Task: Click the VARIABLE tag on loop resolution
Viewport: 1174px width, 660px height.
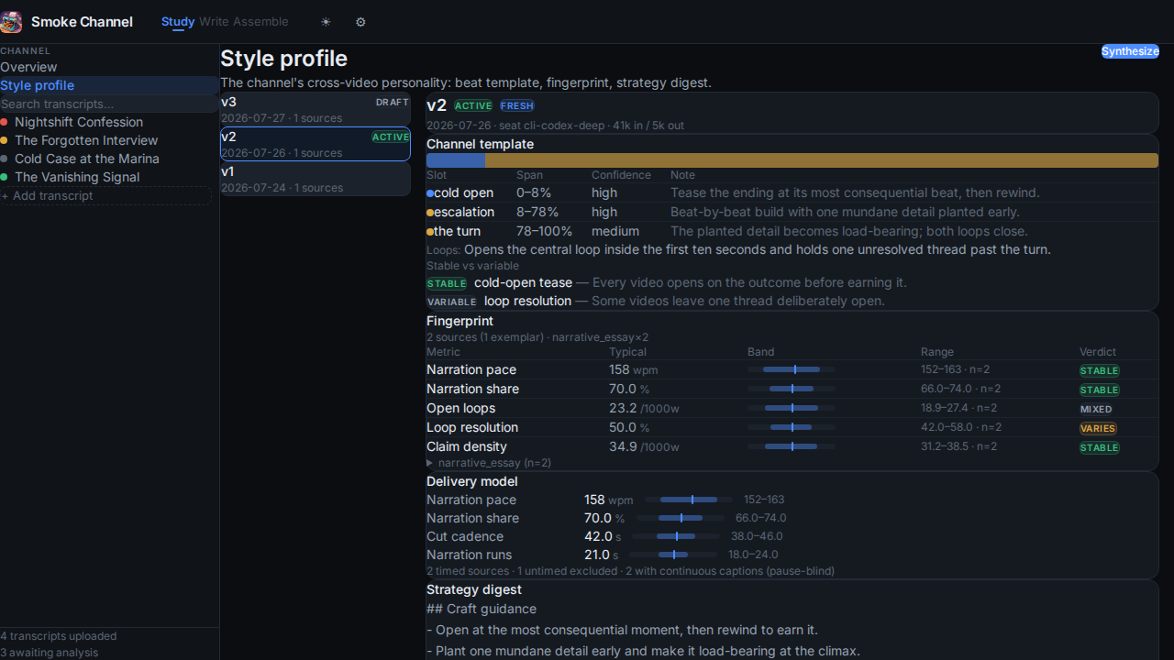Action: point(452,302)
